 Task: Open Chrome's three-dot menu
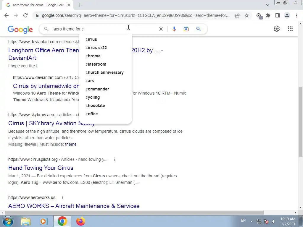coord(296,15)
